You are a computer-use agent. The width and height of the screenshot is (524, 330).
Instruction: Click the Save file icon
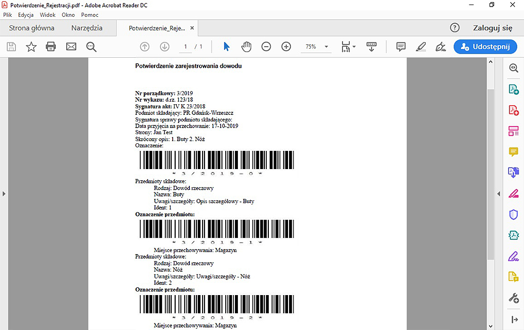click(11, 47)
